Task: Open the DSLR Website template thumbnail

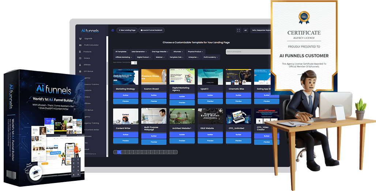Action: 210,116
